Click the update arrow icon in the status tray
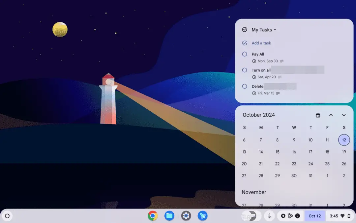Image resolution: width=356 pixels, height=223 pixels. pyautogui.click(x=283, y=216)
